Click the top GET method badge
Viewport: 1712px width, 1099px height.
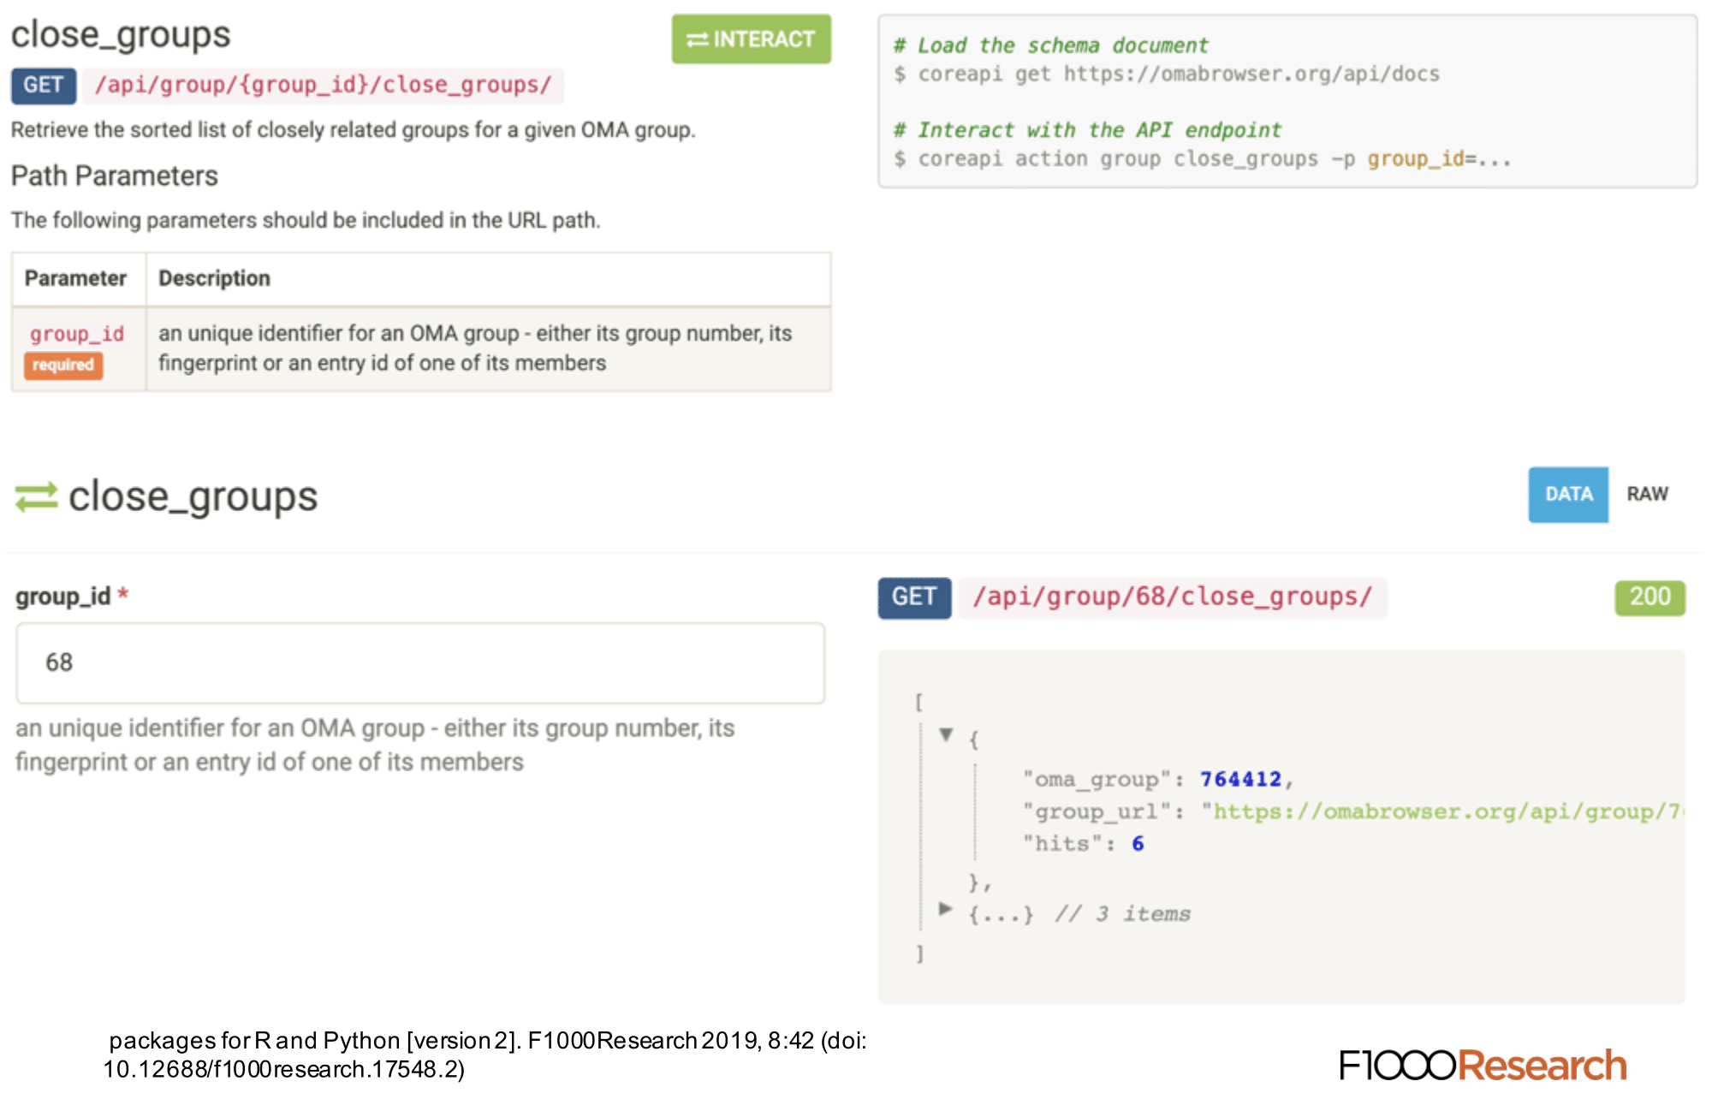click(43, 86)
